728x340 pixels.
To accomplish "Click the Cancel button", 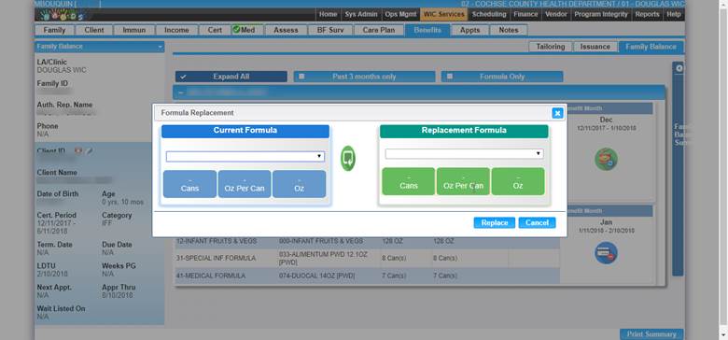I will (537, 223).
